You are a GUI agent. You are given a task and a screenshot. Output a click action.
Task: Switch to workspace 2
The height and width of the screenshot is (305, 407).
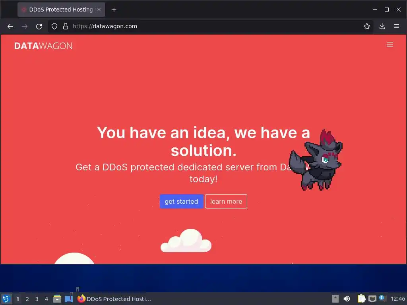[27, 299]
